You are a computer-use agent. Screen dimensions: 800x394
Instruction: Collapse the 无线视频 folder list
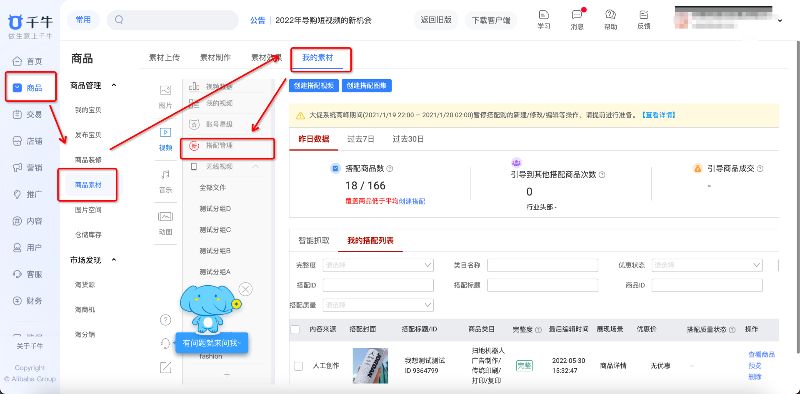coord(255,166)
